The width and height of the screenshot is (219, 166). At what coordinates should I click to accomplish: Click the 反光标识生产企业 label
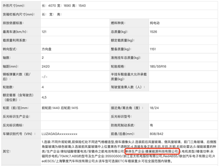tap(16, 116)
